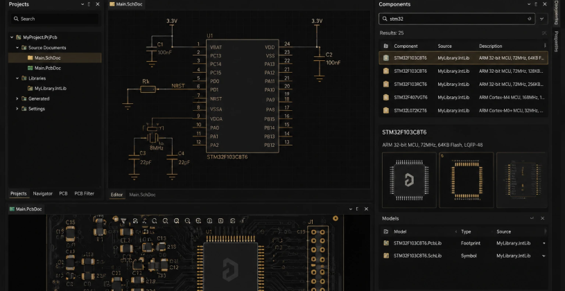The height and width of the screenshot is (291, 565).
Task: Click the footprint icon of STM32F103C8T6.PcbLib
Action: (386, 243)
